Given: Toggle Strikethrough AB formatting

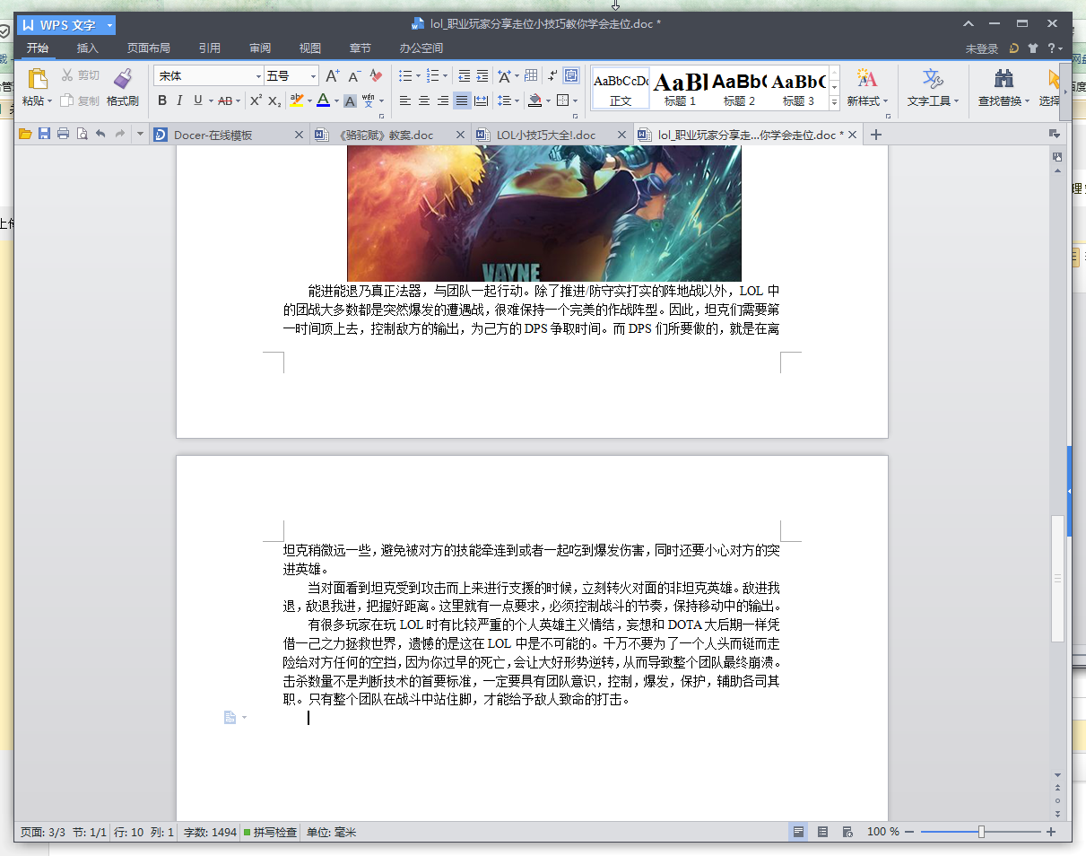Looking at the screenshot, I should click(x=225, y=100).
